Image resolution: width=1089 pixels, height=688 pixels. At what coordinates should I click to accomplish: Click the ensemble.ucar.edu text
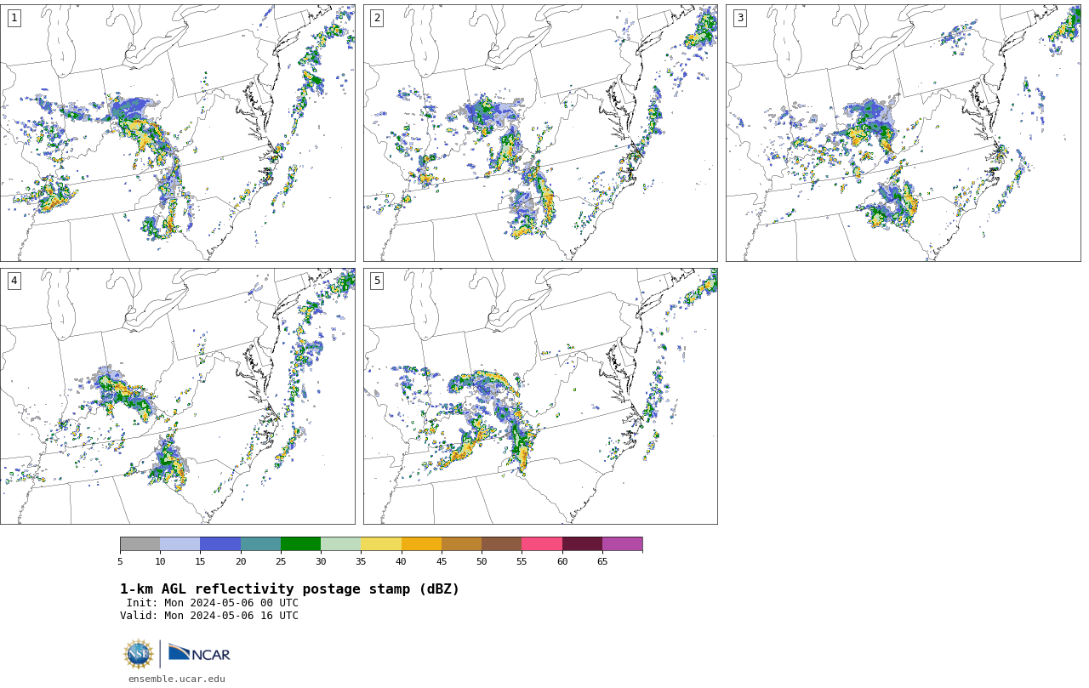[x=176, y=679]
